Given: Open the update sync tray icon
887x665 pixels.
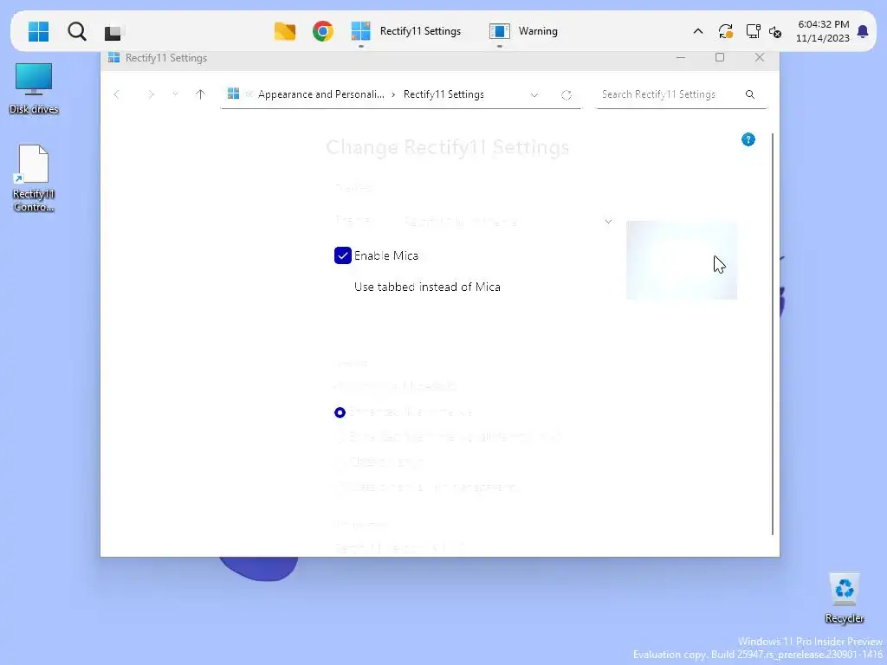Looking at the screenshot, I should [726, 31].
